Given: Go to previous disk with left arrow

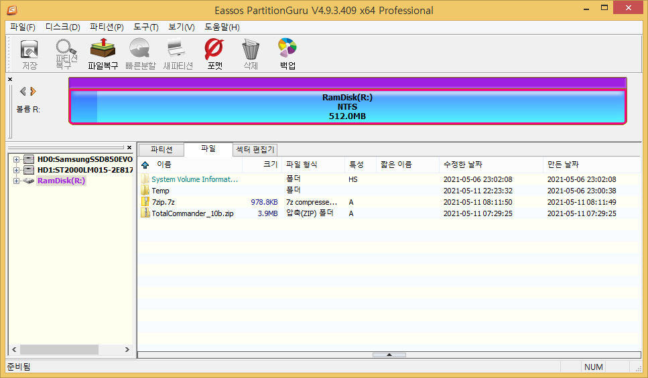Looking at the screenshot, I should tap(23, 91).
